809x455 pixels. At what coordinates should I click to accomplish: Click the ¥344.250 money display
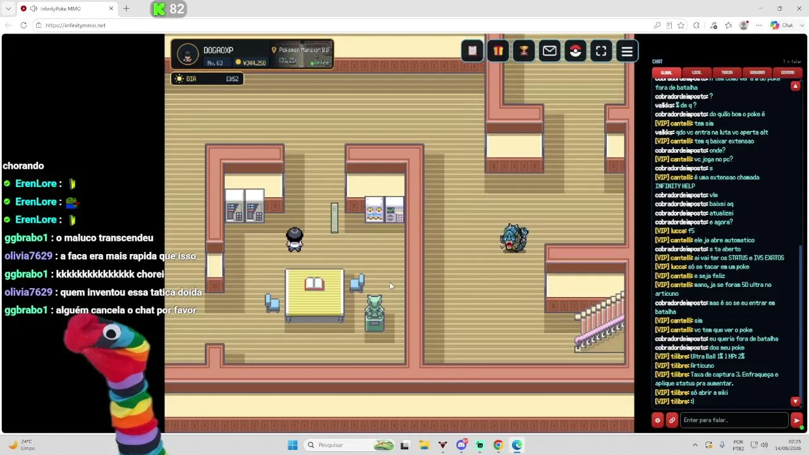(x=250, y=63)
